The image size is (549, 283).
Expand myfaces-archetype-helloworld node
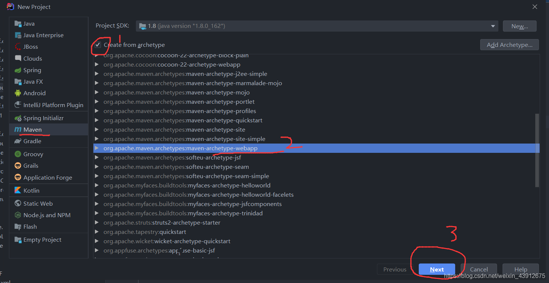point(97,185)
